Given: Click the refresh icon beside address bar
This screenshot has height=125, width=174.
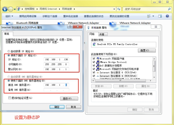Looking at the screenshot, I should point(119,9).
